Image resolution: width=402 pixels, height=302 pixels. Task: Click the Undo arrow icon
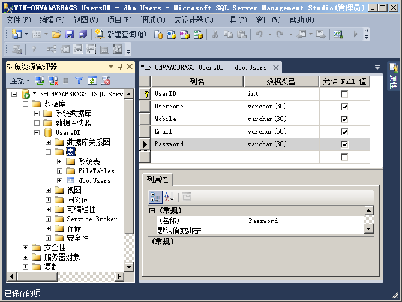pyautogui.click(x=259, y=34)
